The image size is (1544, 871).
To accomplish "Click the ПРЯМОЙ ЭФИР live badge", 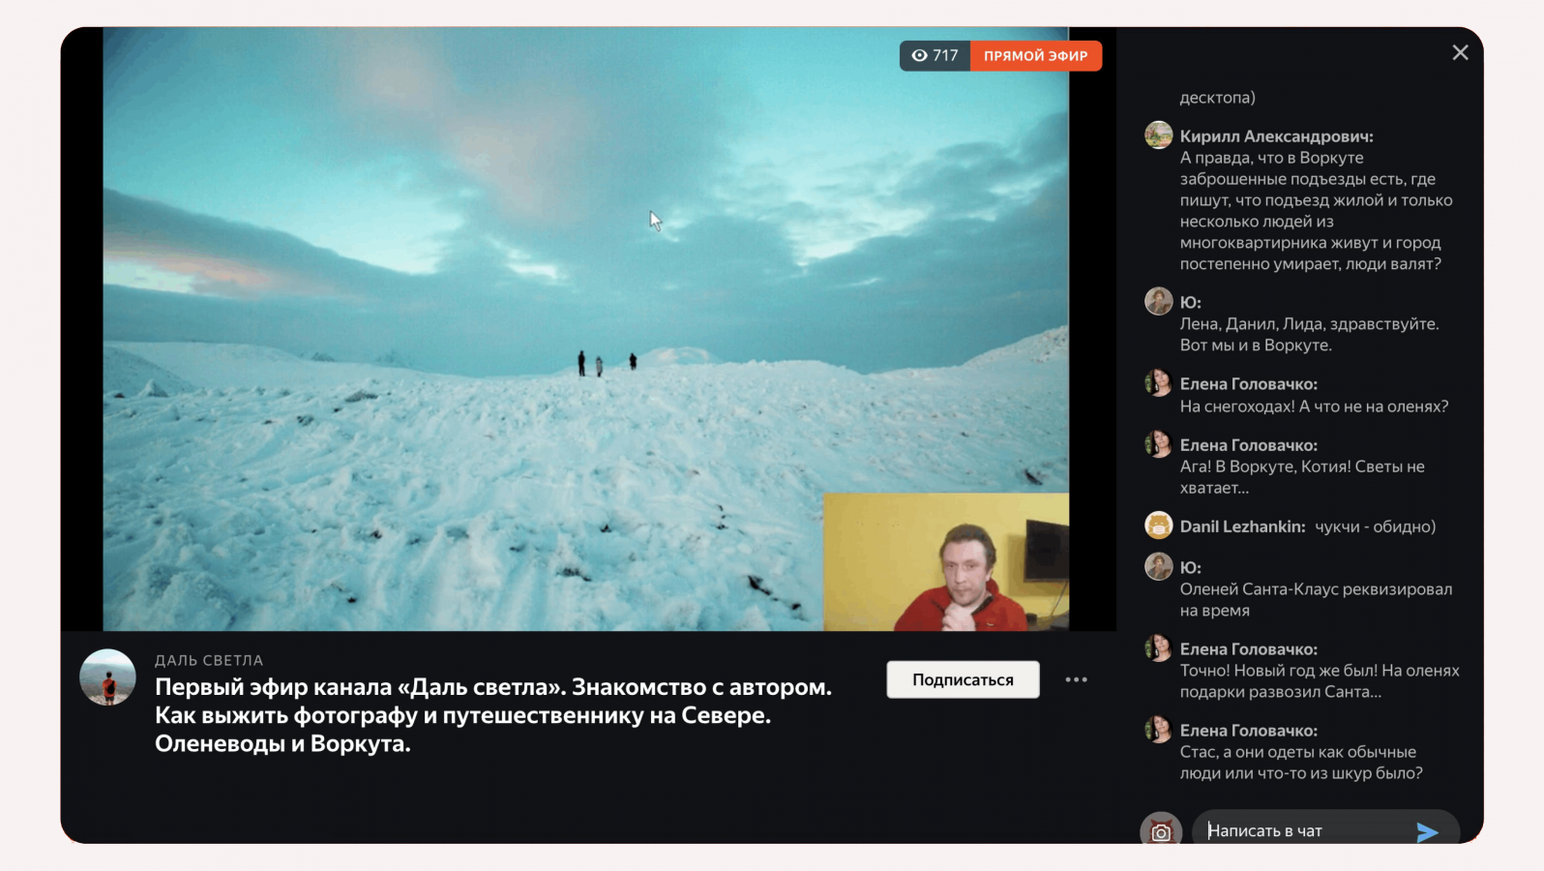I will click(1036, 55).
